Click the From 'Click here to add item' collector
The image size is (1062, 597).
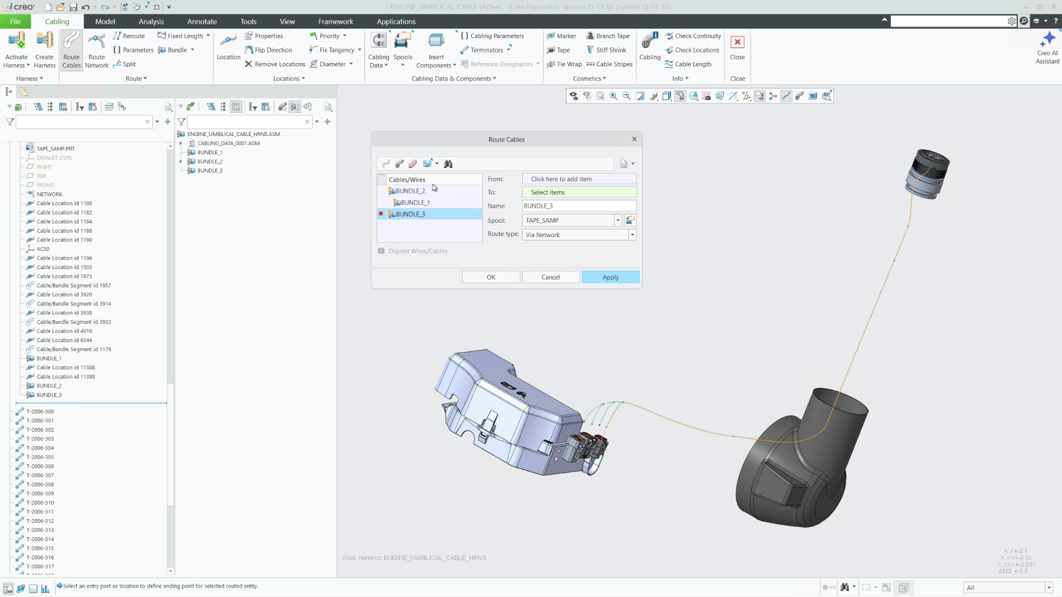click(x=579, y=179)
